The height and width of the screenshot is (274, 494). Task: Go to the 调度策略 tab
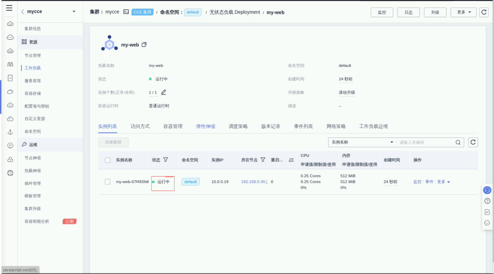coord(238,126)
